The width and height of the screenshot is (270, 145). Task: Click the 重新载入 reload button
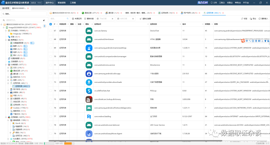264,19
